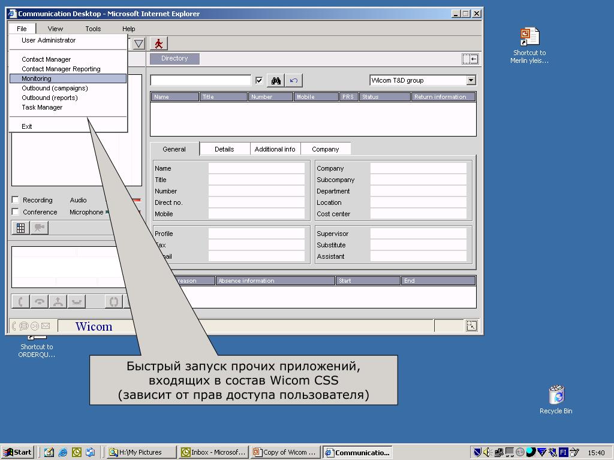Click the binoculars search icon
This screenshot has height=460, width=614.
(x=276, y=81)
